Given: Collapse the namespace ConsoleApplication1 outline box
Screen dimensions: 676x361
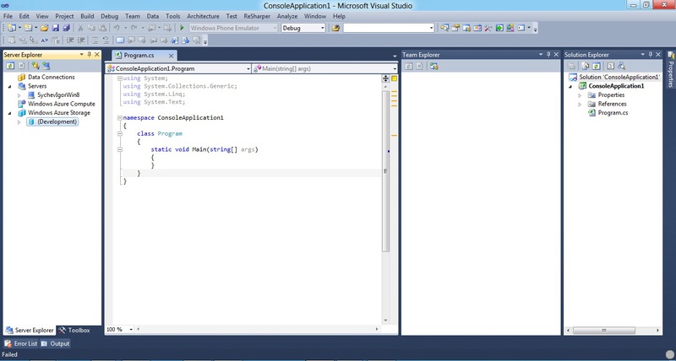Looking at the screenshot, I should coord(120,117).
